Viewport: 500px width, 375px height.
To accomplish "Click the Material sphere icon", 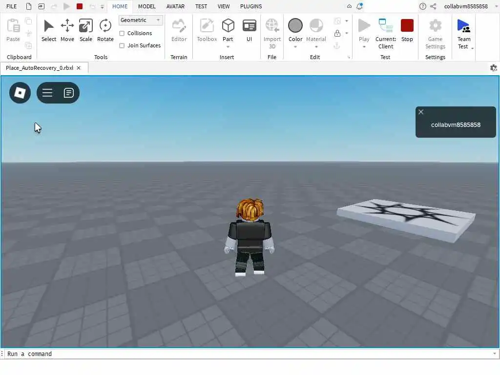I will [316, 25].
